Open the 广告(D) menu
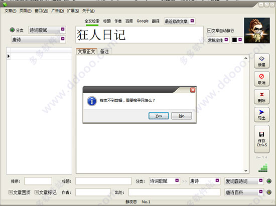276x206 pixels. point(58,11)
